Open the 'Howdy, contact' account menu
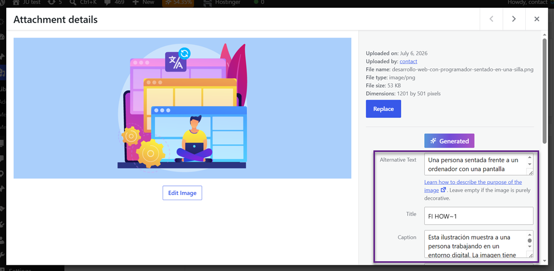Viewport: 554px width, 271px height. pos(527,2)
